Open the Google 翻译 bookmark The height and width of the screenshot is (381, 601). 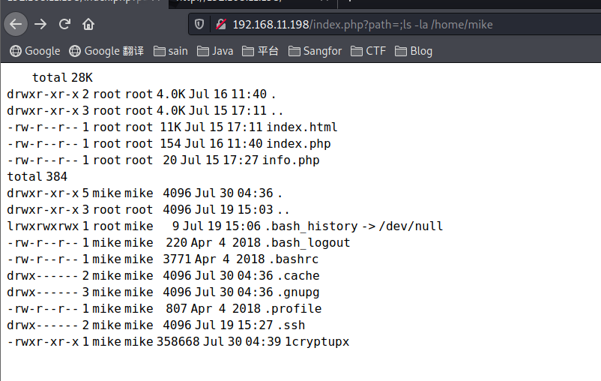pyautogui.click(x=106, y=51)
